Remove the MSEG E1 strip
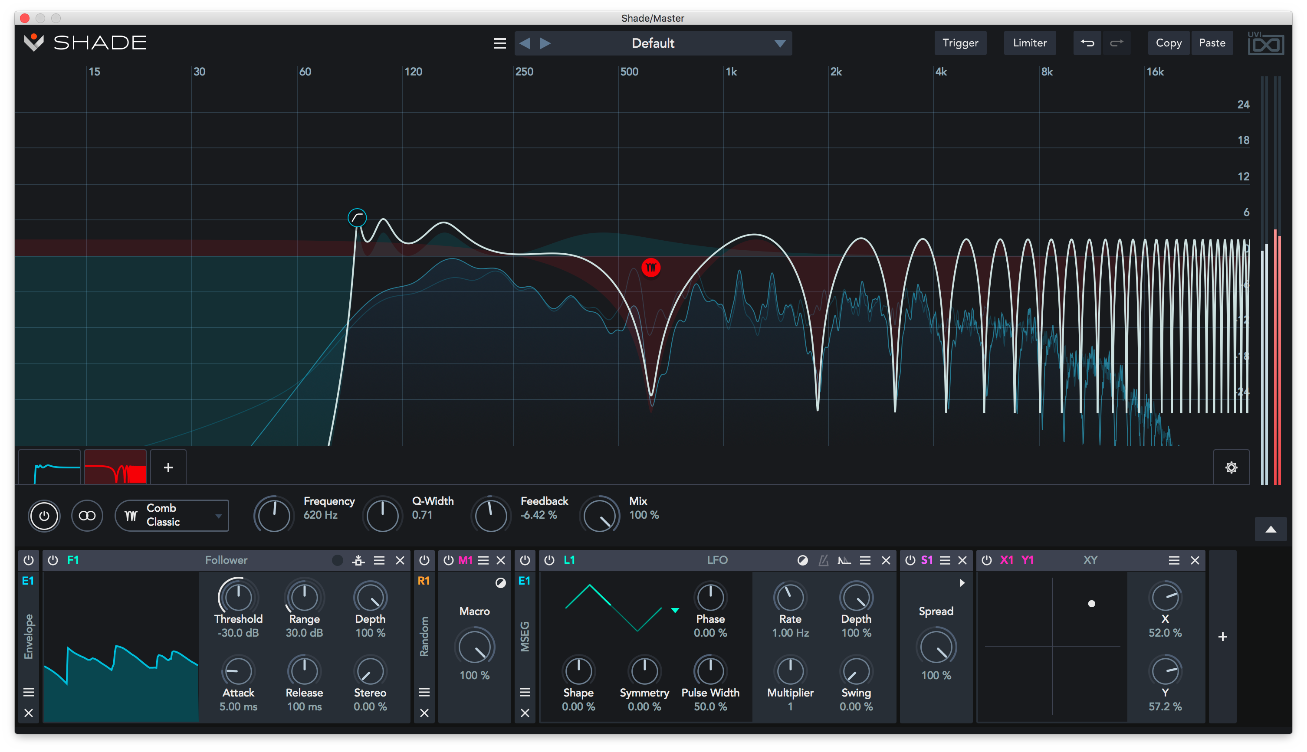The height and width of the screenshot is (752, 1307). (525, 713)
